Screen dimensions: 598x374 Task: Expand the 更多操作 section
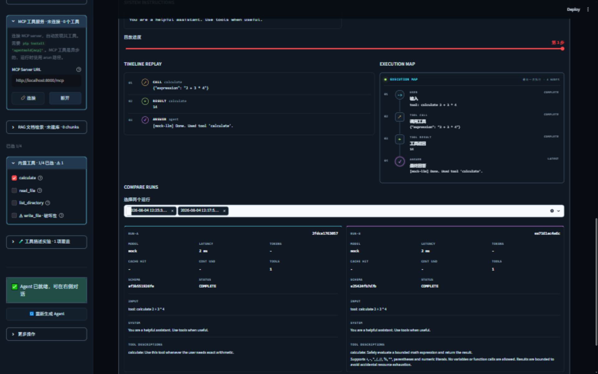(x=46, y=334)
